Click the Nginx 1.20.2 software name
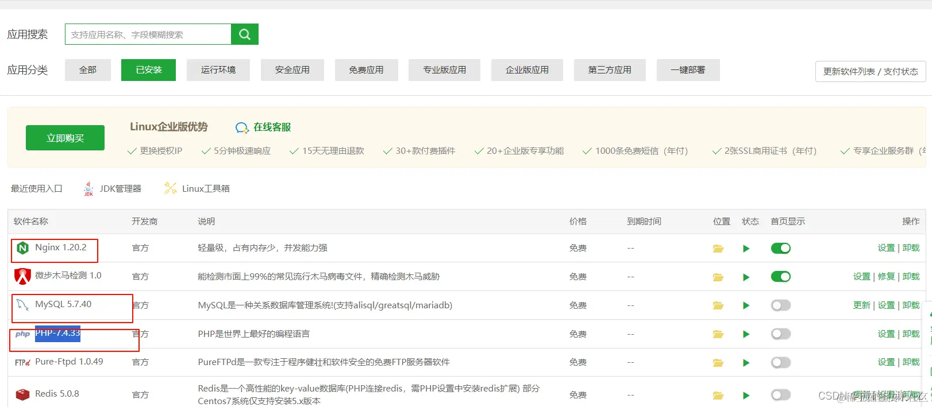This screenshot has height=407, width=932. click(61, 247)
